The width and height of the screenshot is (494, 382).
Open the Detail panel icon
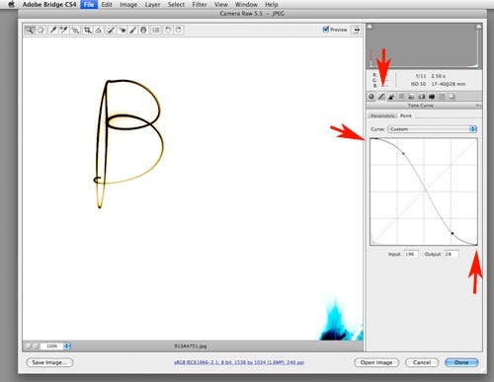tap(391, 97)
